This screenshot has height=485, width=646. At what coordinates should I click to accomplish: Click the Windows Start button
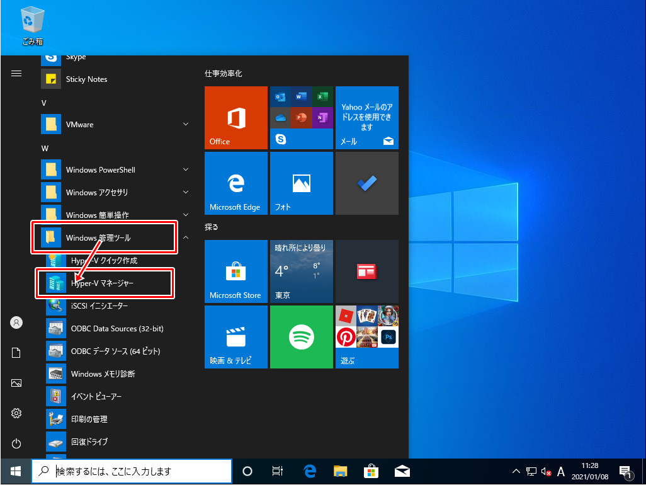coord(15,471)
